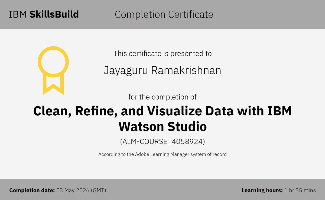
Task: Click the IBM SkillsBuild logo text
Action: click(44, 14)
